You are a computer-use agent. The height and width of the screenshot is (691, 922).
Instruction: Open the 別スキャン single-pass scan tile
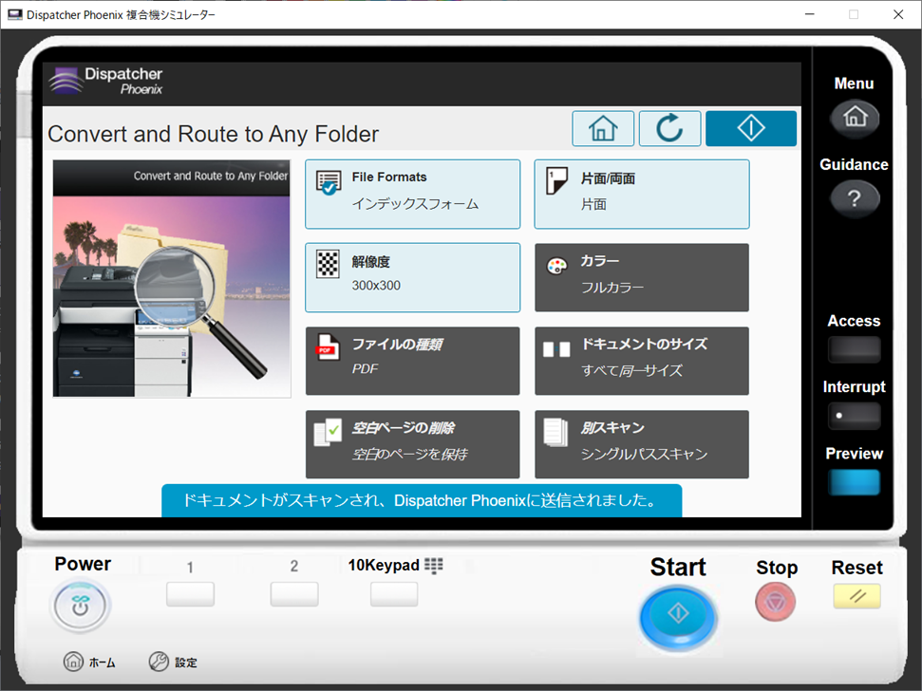[x=642, y=444]
